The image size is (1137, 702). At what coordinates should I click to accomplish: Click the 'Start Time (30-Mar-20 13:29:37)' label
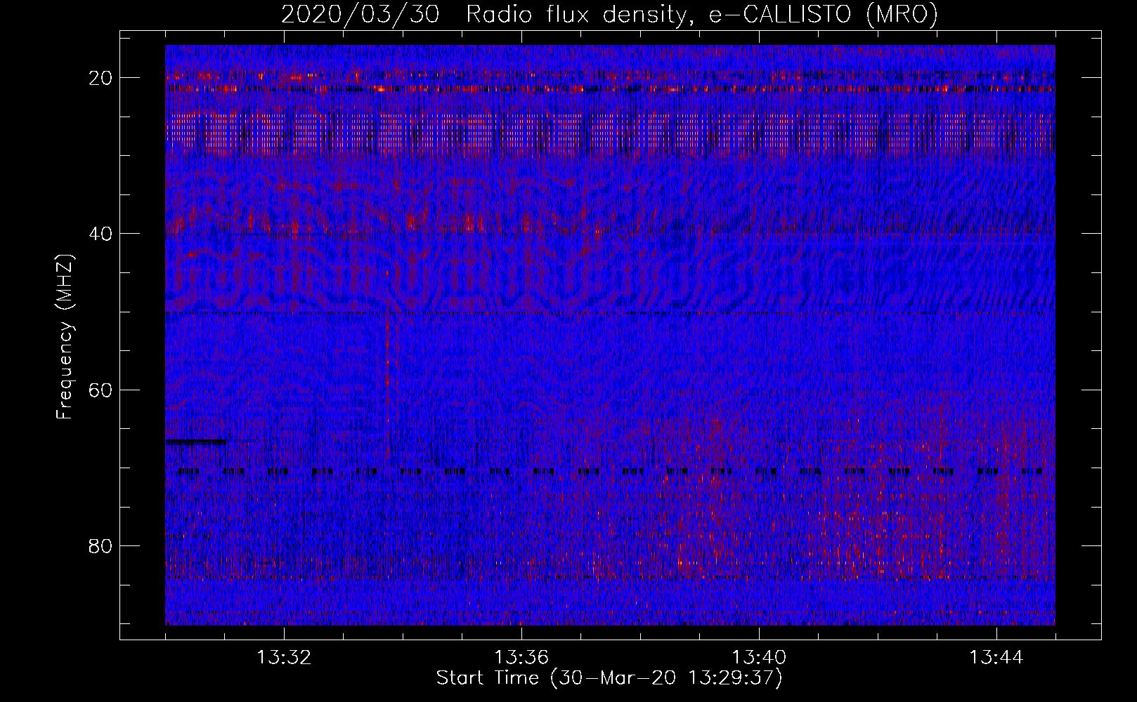click(609, 678)
